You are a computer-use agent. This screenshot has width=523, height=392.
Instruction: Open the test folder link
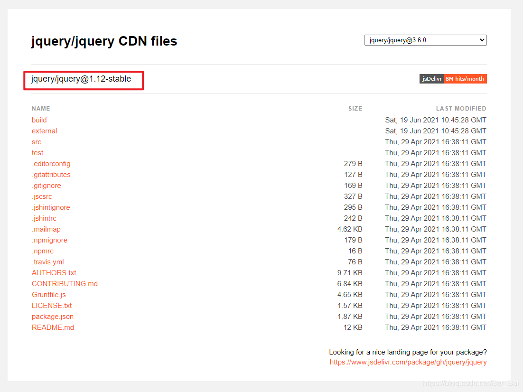[37, 153]
